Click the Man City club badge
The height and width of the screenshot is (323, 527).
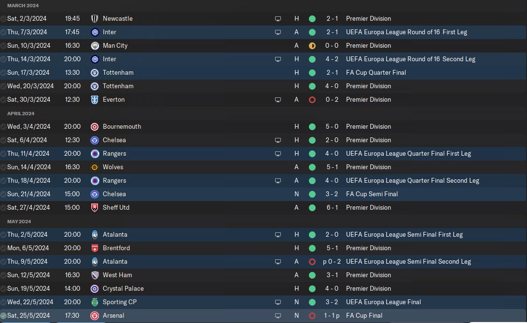95,45
